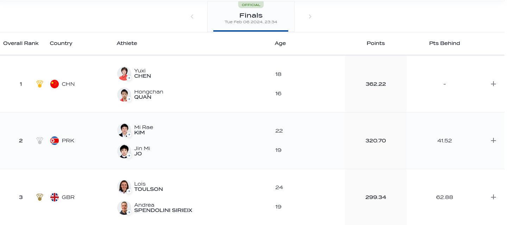
Task: Open Mi Rae Kim's profile
Action: pos(143,130)
